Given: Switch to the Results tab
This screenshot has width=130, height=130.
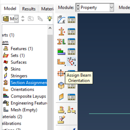Looking at the screenshot, I should (x=29, y=9).
